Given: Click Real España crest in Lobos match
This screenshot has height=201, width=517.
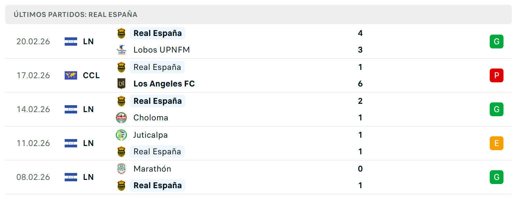Looking at the screenshot, I should tap(121, 33).
